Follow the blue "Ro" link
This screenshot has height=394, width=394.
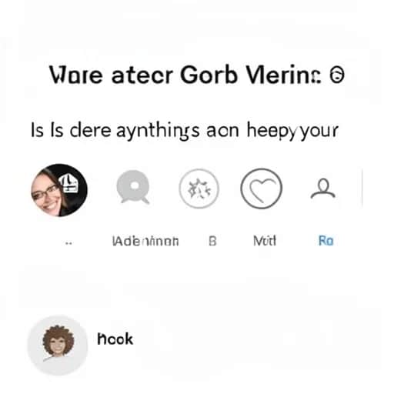(326, 241)
